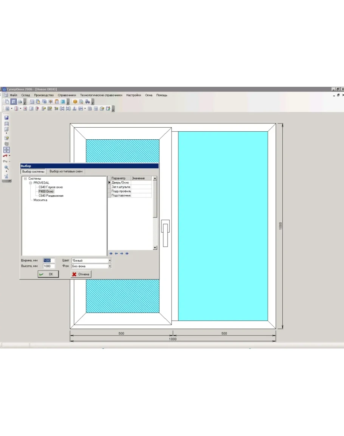Select the four-arrow move tool

[6, 150]
